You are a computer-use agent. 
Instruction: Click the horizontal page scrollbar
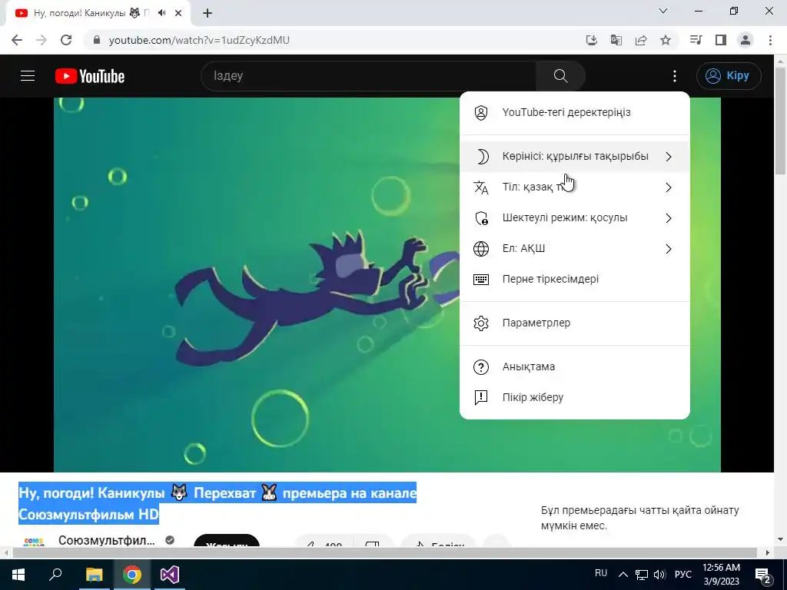coord(384,552)
